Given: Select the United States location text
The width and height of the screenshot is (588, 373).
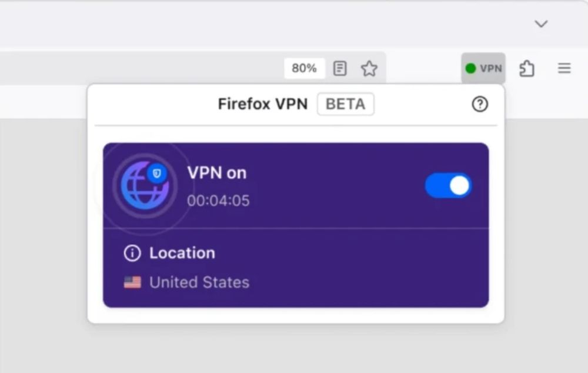Looking at the screenshot, I should (199, 282).
